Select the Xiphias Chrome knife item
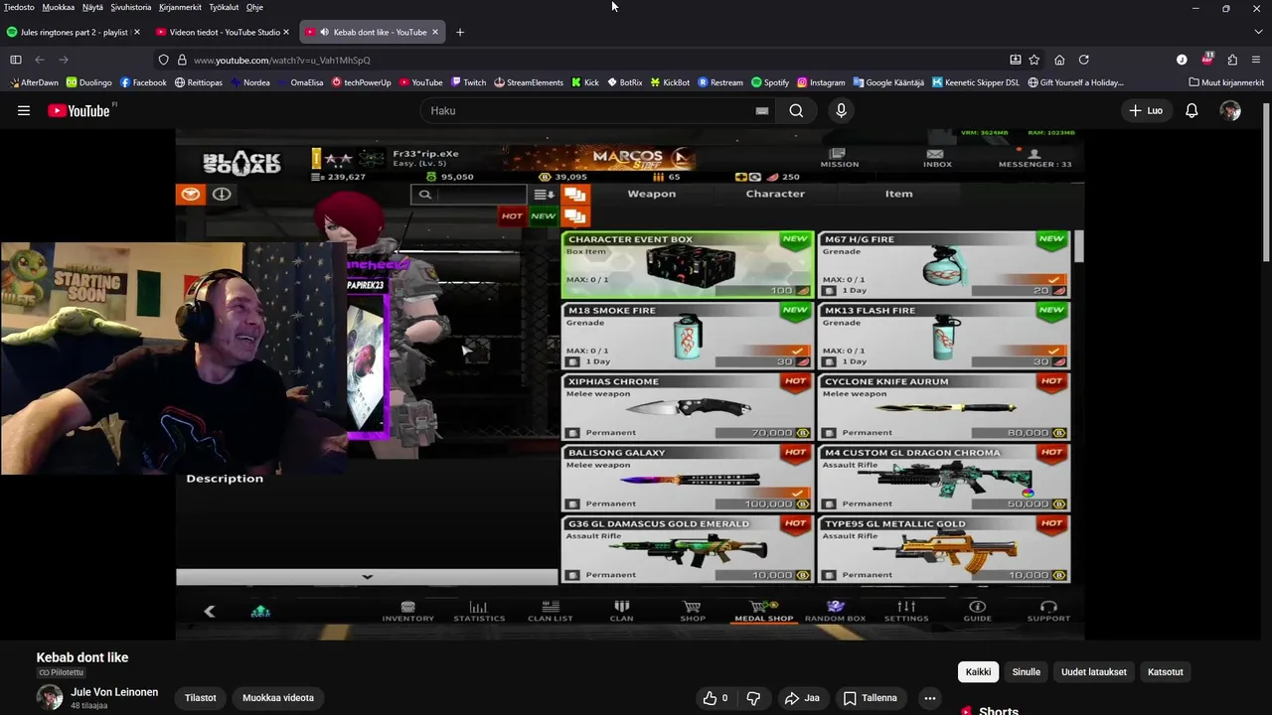Viewport: 1272px width, 715px height. click(687, 407)
